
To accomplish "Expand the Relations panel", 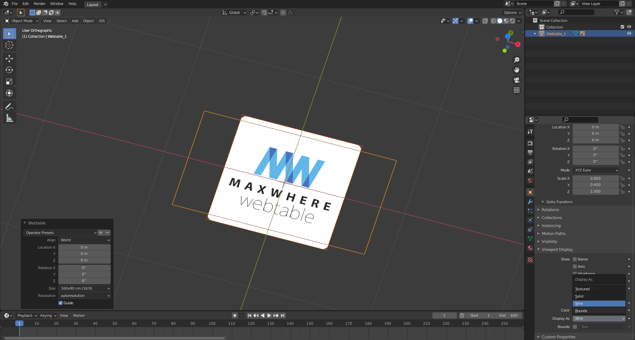I will 550,210.
